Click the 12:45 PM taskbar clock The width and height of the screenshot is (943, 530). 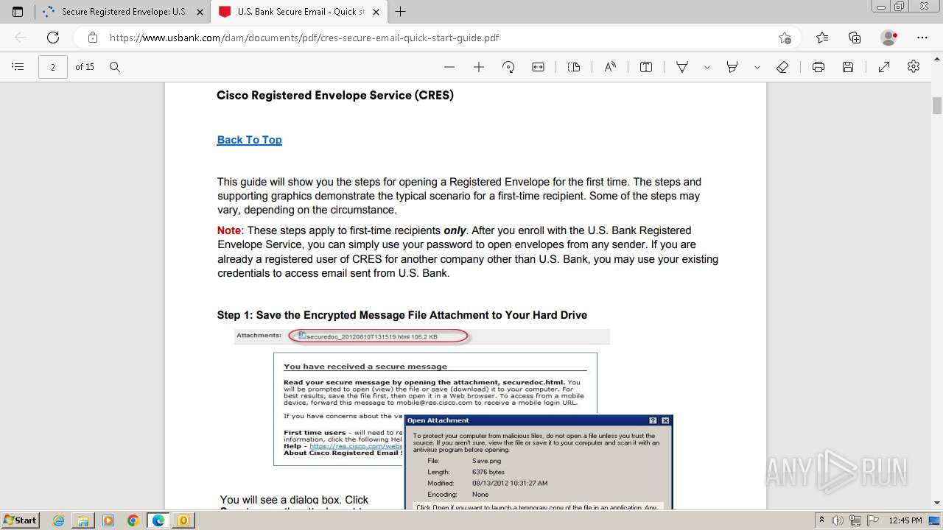[905, 520]
